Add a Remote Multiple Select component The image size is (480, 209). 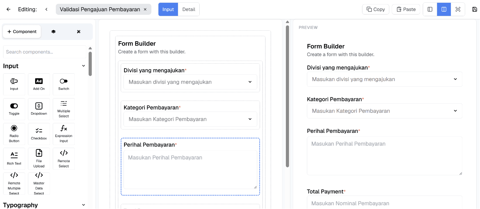pyautogui.click(x=14, y=184)
